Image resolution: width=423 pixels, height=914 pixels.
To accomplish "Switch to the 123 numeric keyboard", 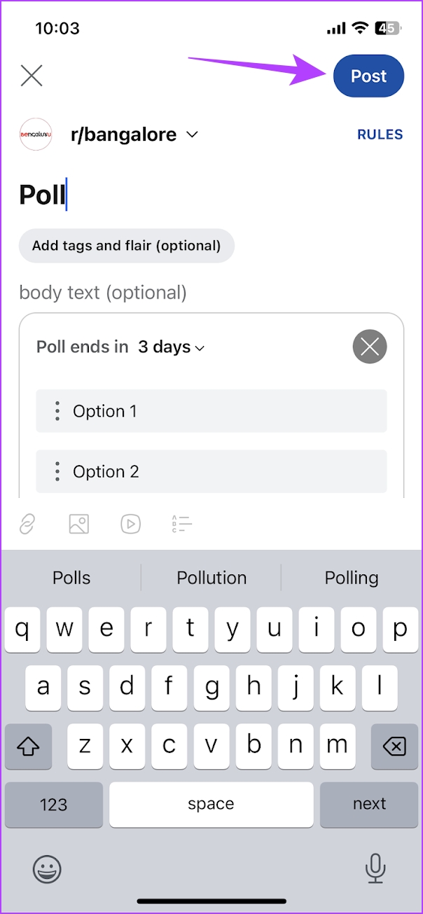I will pos(53,804).
